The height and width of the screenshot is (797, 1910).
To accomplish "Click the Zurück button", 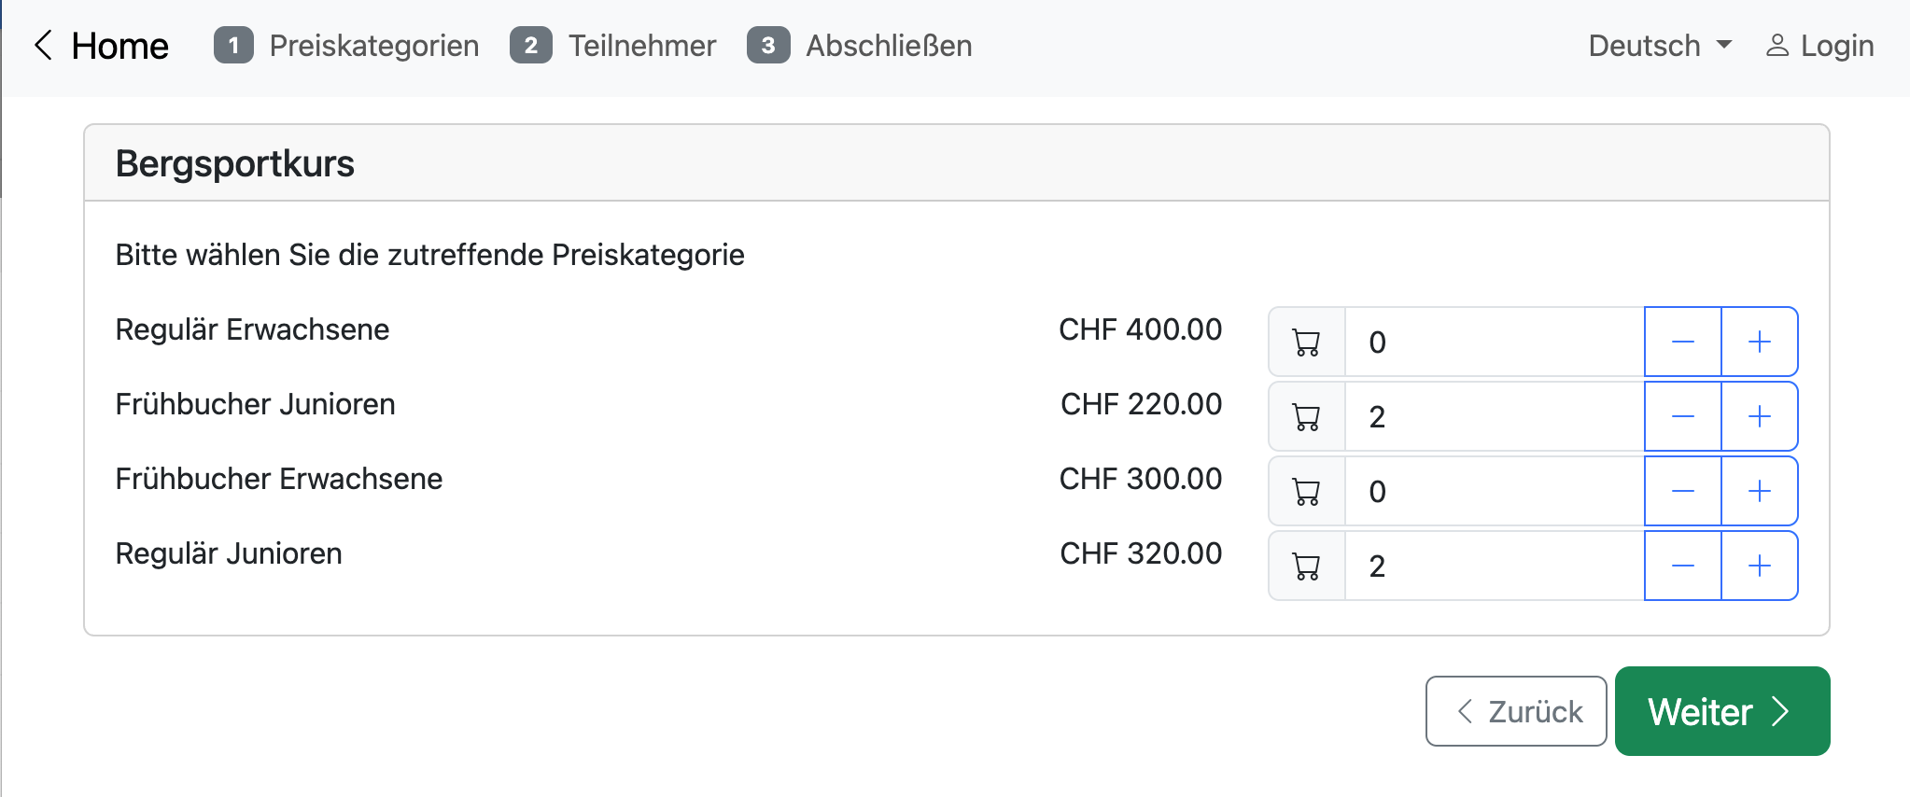I will pos(1516,711).
